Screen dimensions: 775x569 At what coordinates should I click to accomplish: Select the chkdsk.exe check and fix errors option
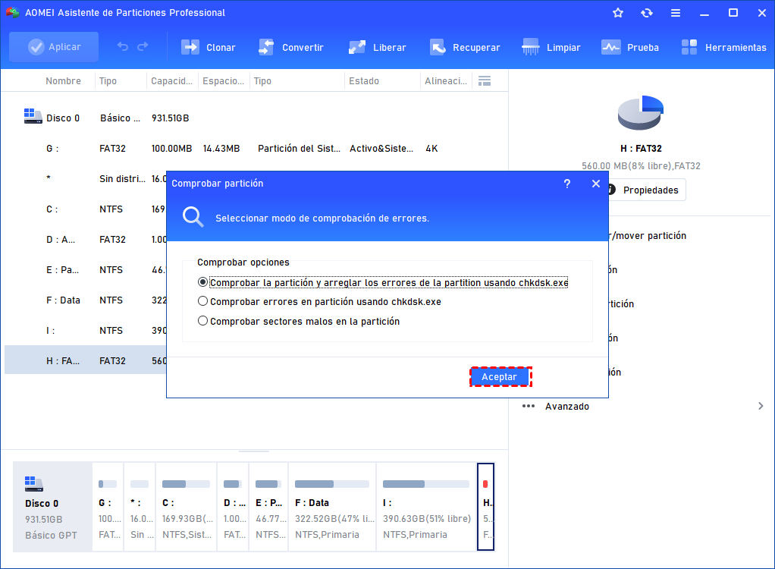(382, 283)
